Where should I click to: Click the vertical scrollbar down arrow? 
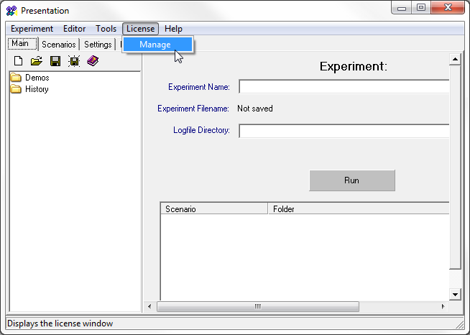[x=455, y=295]
